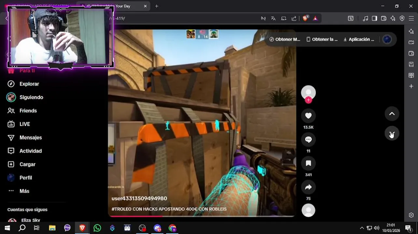The image size is (418, 234).
Task: Open the #TROLEO CON HACKS hashtag caption
Action: 169,209
